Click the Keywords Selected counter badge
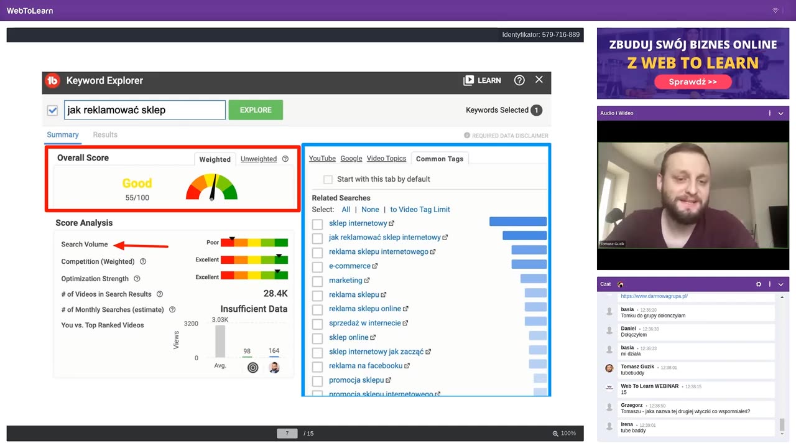Screen dimensions: 796x448 536,110
